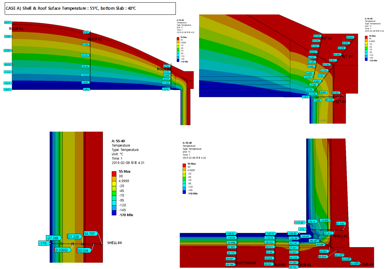Click the 54.797 temperature probe tag
The image size is (389, 269).
coord(90,233)
